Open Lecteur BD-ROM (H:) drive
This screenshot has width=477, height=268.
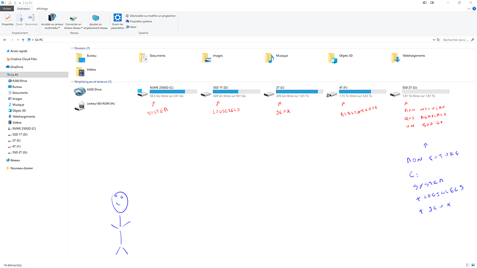[x=80, y=106]
